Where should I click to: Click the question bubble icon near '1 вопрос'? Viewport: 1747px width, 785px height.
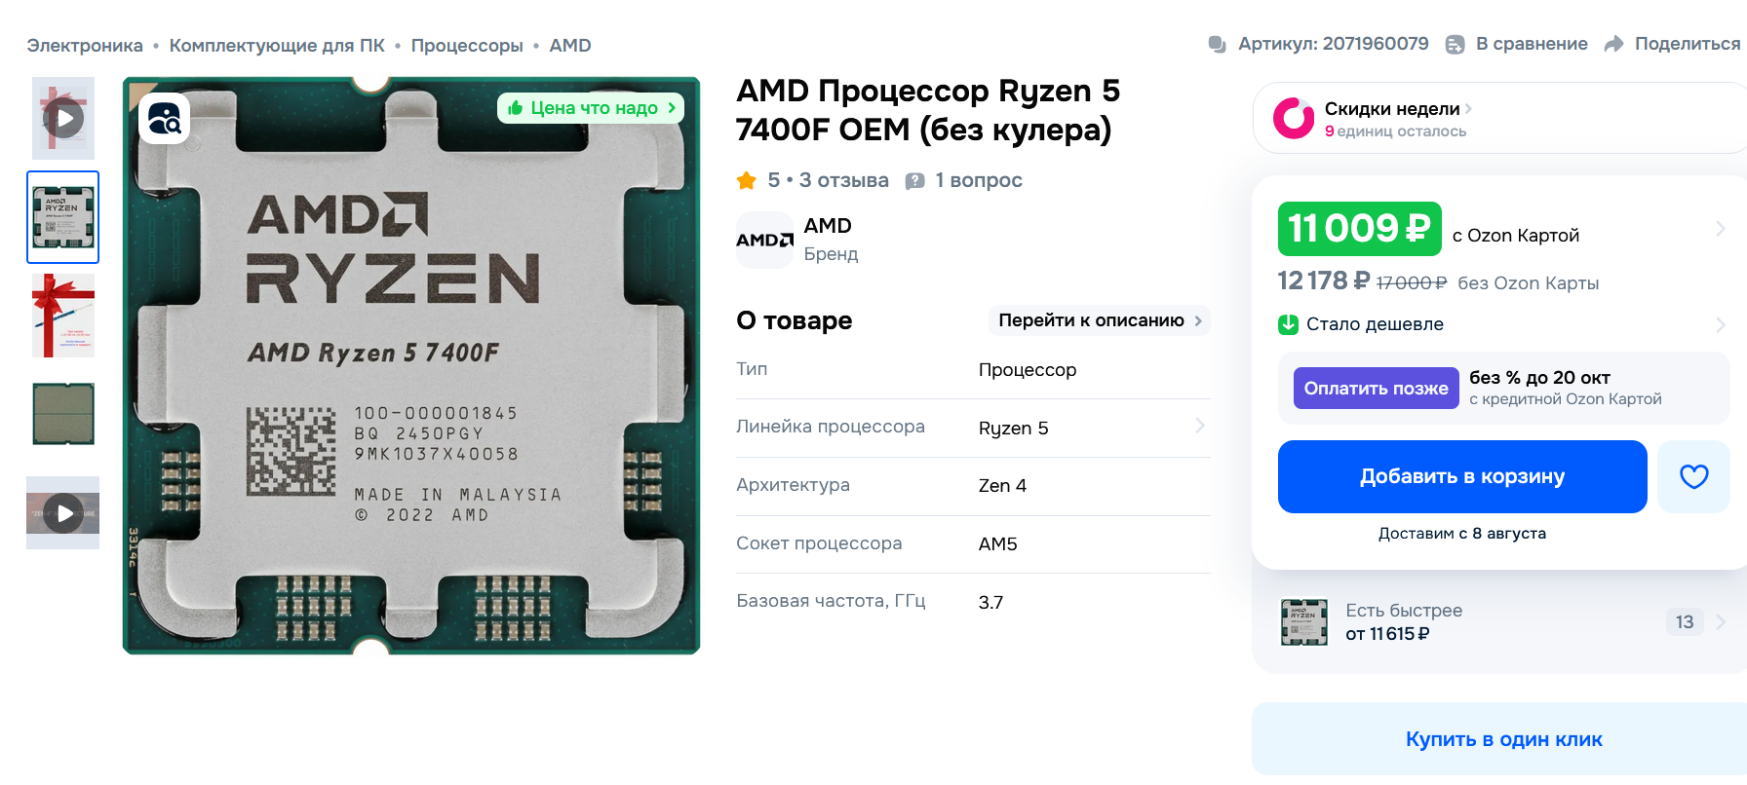(914, 181)
